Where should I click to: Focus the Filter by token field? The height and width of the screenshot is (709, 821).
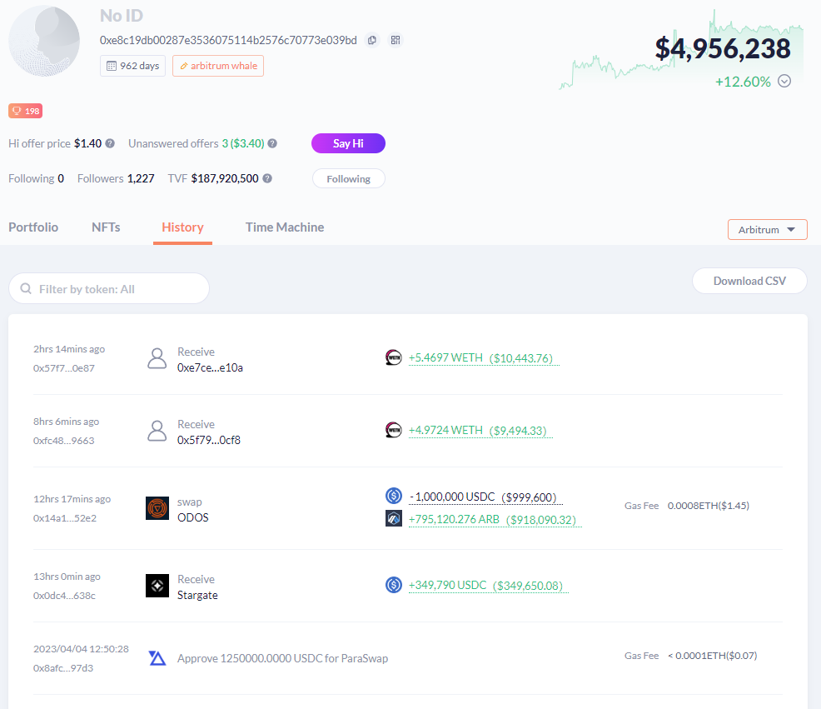109,289
